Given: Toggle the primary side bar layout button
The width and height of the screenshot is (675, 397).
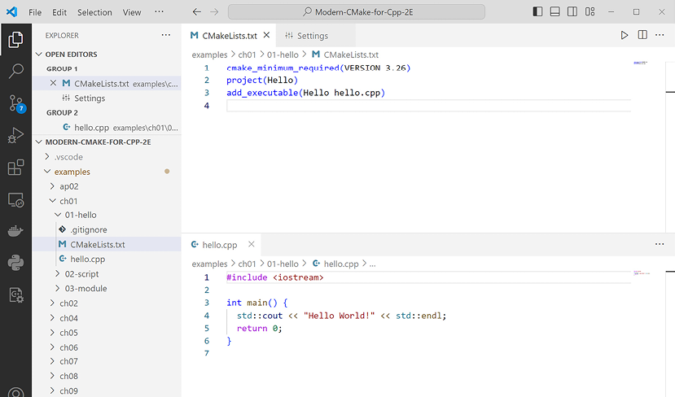Looking at the screenshot, I should tap(537, 12).
